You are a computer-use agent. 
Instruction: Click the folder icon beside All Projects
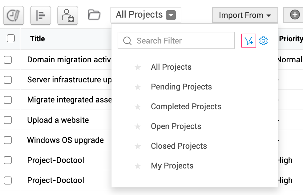coord(94,15)
